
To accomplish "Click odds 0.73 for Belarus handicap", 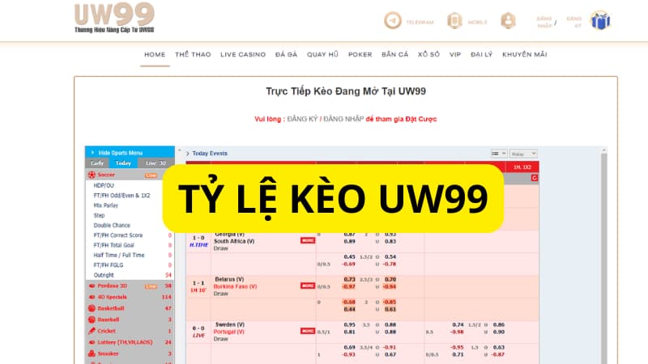I will pos(349,279).
